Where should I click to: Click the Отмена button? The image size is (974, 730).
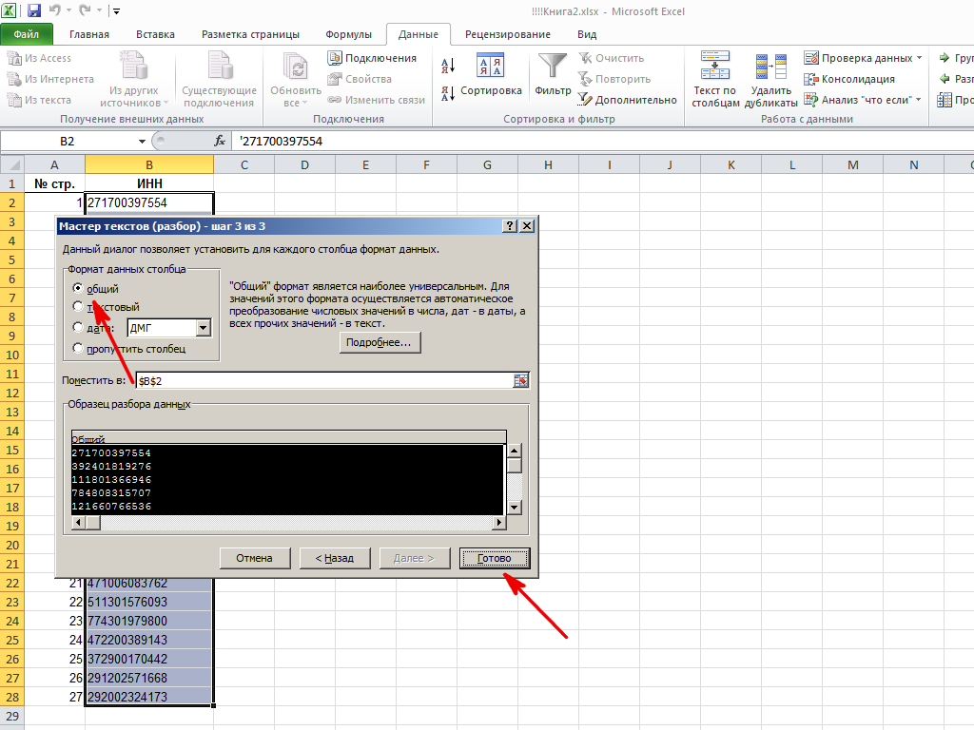(255, 558)
